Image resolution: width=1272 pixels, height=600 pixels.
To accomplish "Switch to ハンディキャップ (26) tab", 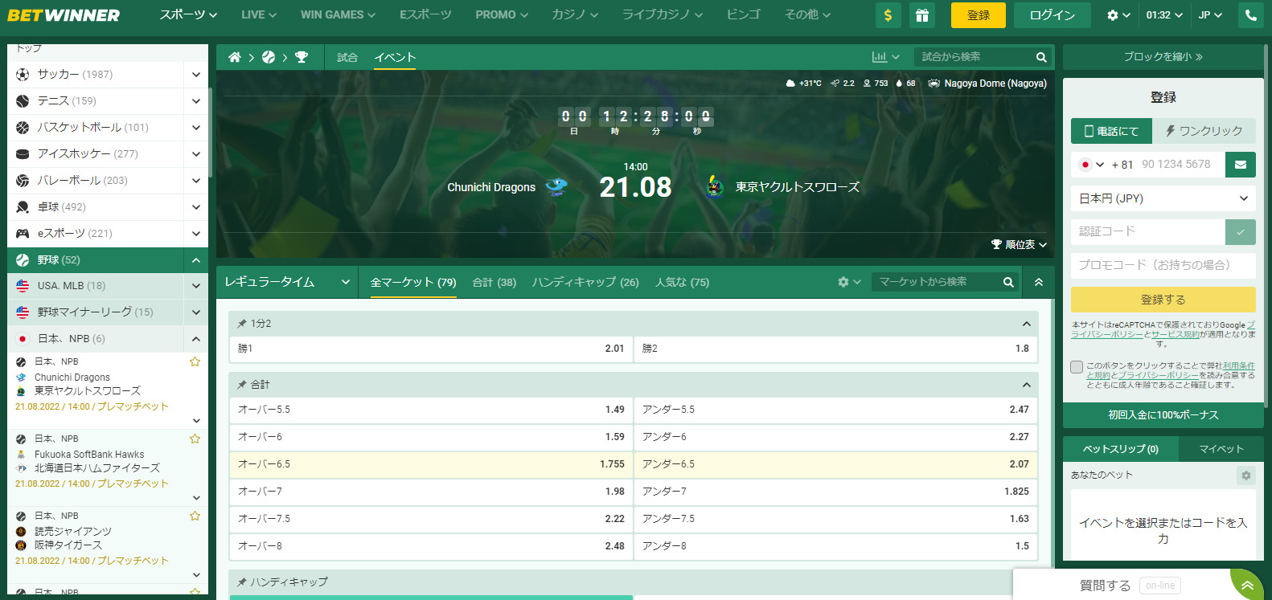I will click(585, 282).
